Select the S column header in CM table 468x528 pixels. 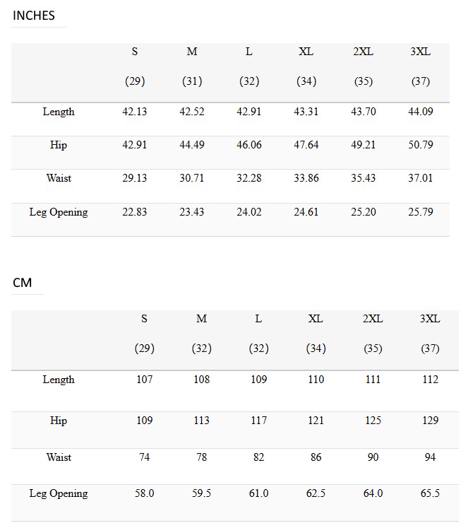pos(144,319)
